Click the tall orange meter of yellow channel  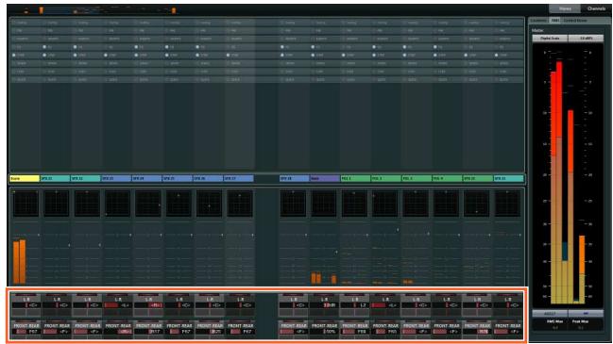(x=19, y=262)
